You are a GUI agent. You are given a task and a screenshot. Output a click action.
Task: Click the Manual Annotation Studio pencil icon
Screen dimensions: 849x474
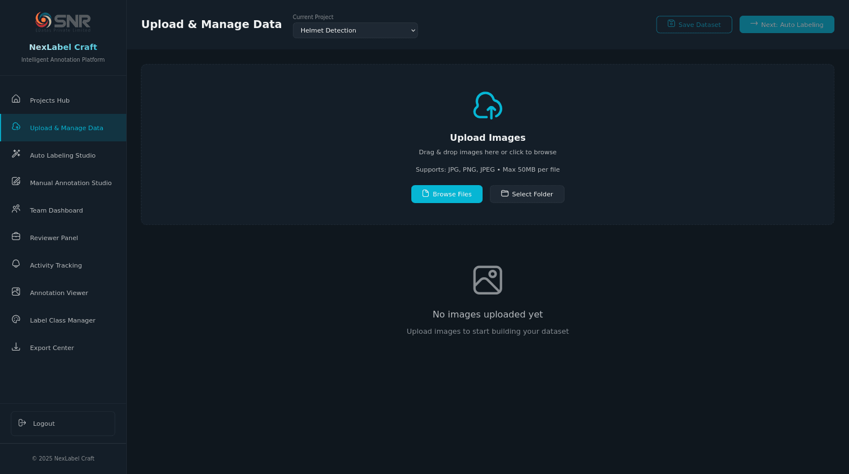pyautogui.click(x=16, y=182)
